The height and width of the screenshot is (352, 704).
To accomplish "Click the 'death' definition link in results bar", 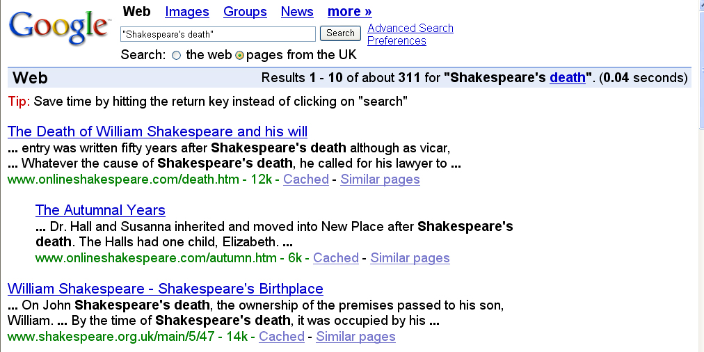I will click(568, 78).
